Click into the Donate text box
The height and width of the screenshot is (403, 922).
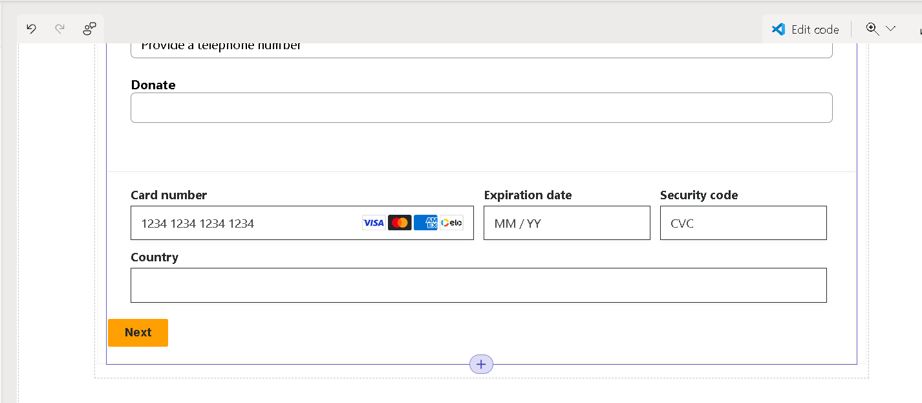(481, 108)
